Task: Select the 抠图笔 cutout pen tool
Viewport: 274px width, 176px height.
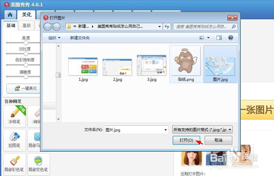Action: click(x=14, y=140)
